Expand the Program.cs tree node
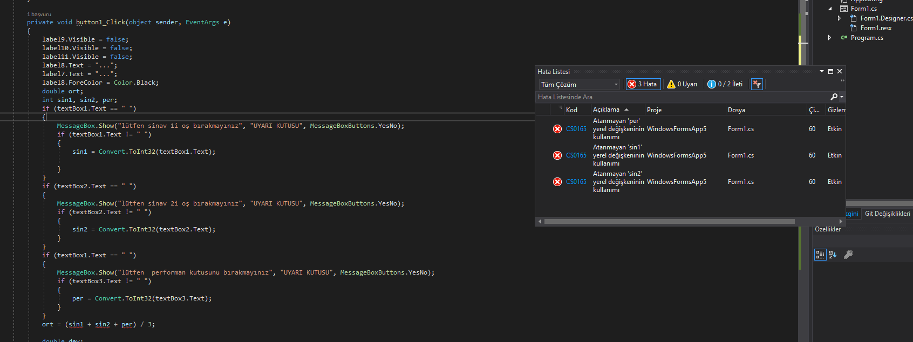 click(830, 38)
